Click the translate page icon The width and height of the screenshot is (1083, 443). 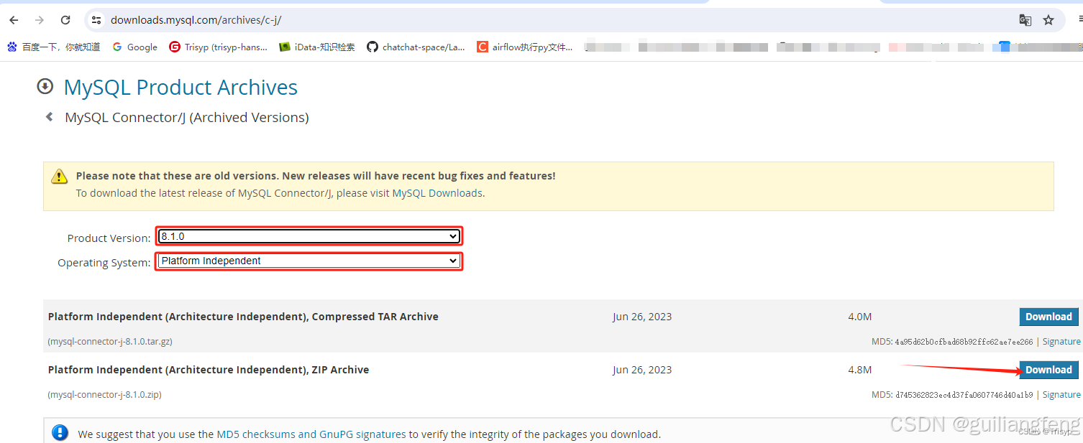coord(1025,20)
